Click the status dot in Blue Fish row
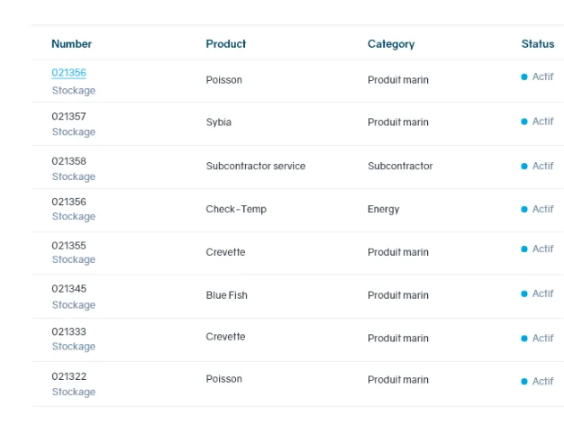Viewport: 564px width, 443px height. point(524,294)
